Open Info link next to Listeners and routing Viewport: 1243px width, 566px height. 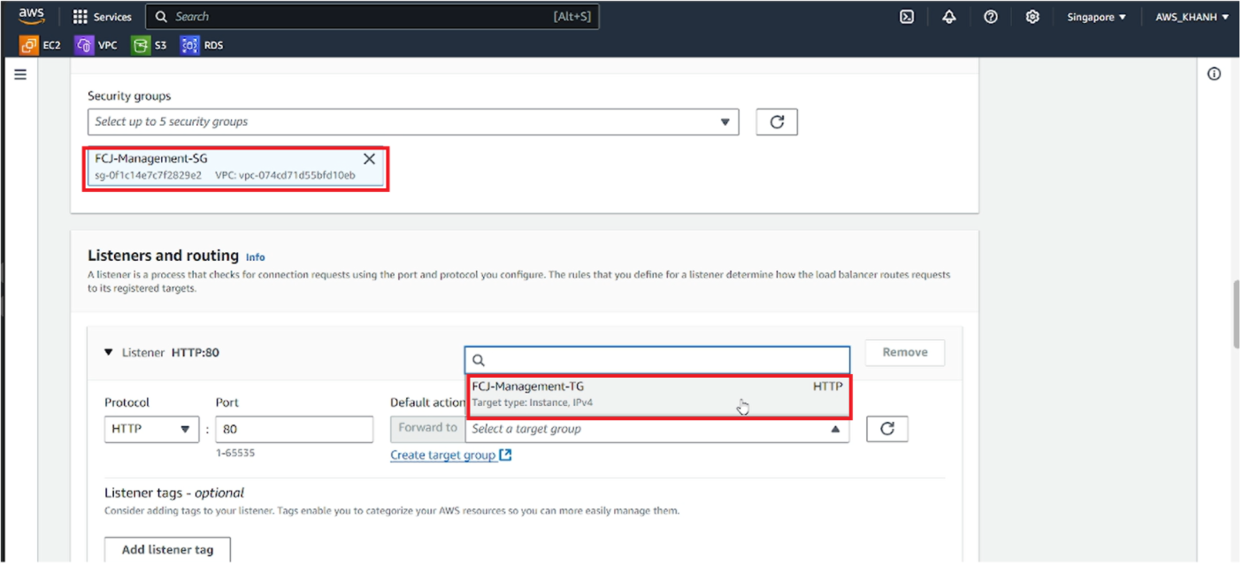pos(256,257)
